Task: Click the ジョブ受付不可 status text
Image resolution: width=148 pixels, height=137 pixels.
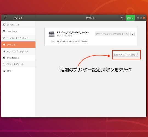Action: (x=64, y=36)
